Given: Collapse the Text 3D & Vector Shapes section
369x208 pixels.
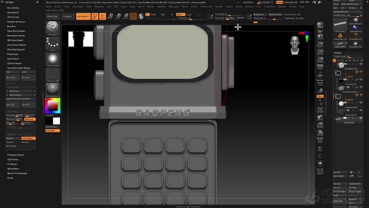Looking at the screenshot, I should [x=19, y=68].
